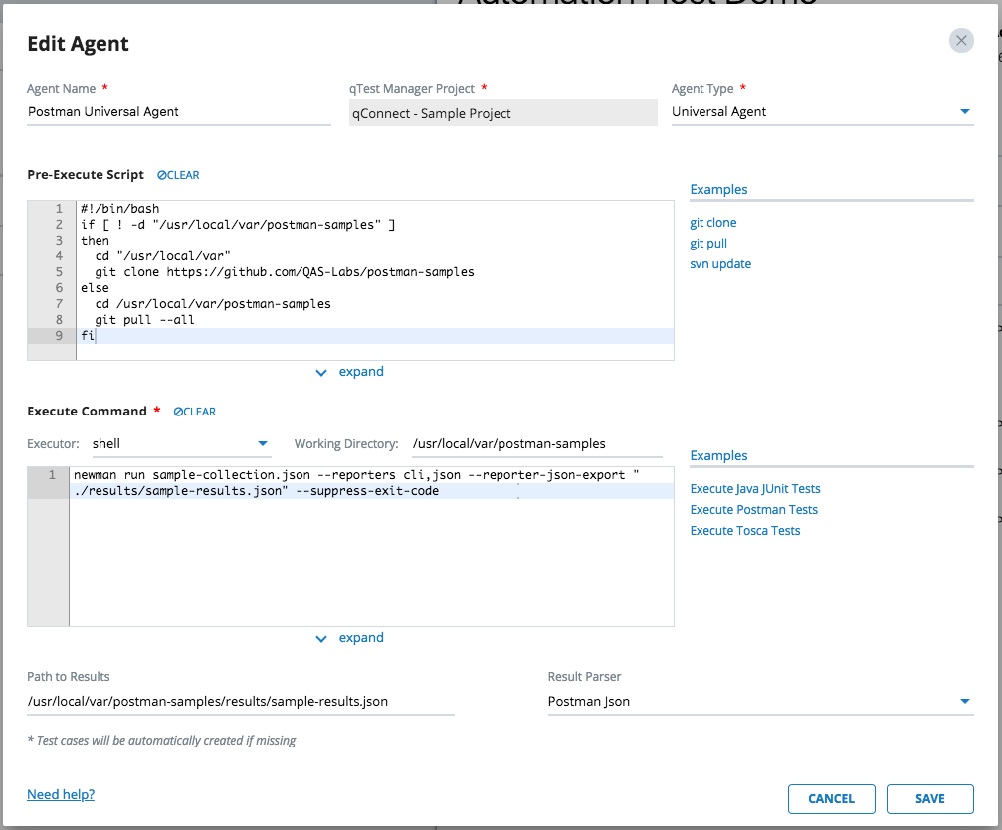Insert the git clone example

tap(712, 223)
